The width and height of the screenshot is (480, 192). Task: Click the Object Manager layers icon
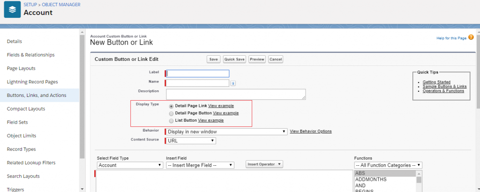12,9
